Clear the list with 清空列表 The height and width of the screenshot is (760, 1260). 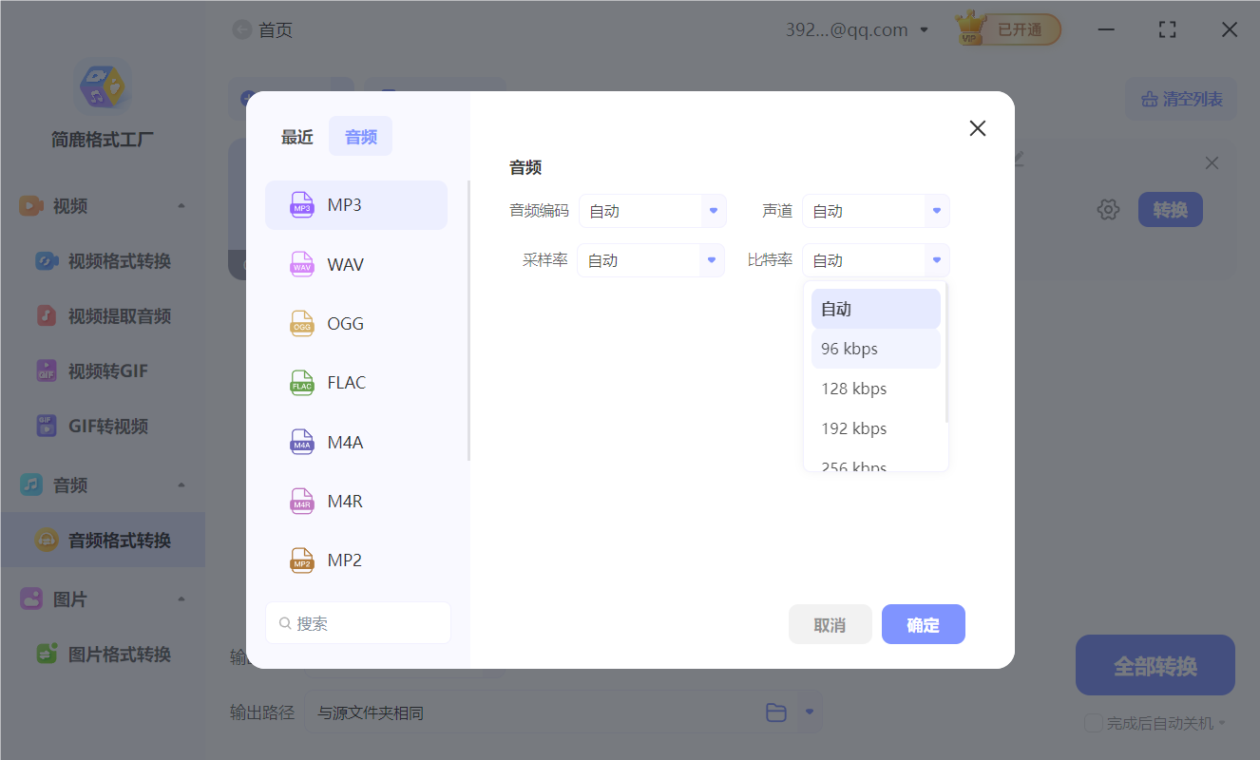coord(1180,99)
